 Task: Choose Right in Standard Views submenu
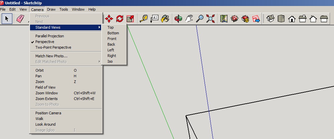pyautogui.click(x=114, y=56)
